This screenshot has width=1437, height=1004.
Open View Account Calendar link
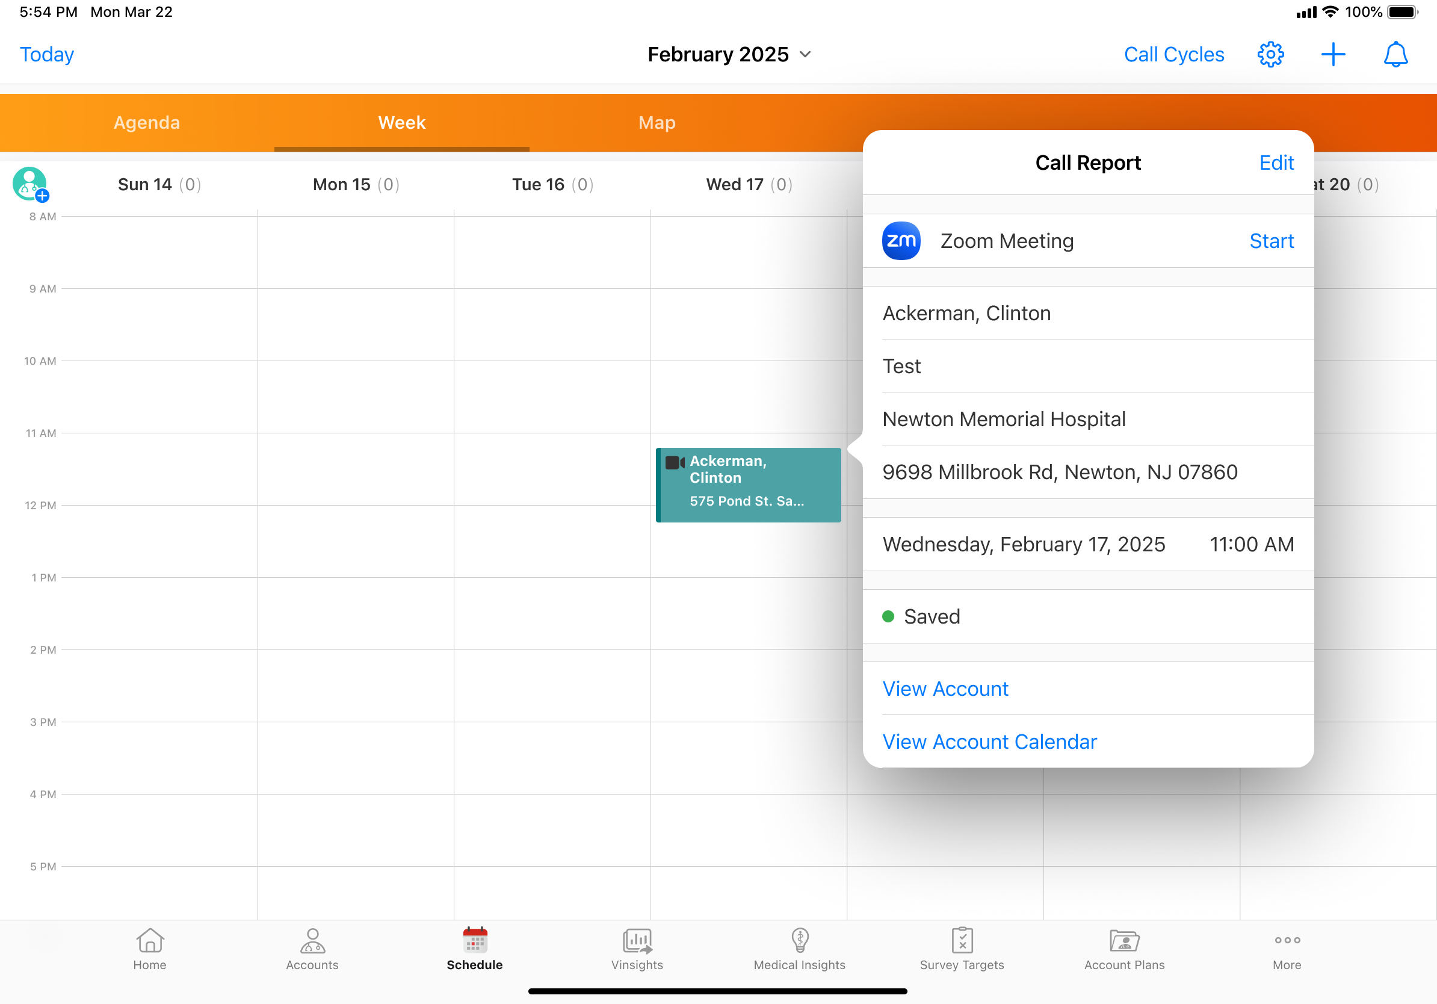(x=989, y=742)
